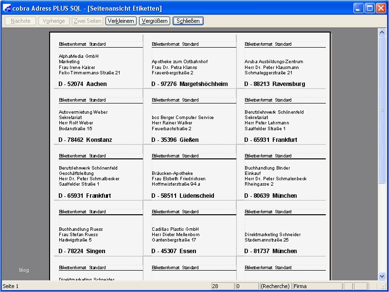This screenshot has height=292, width=389.
Task: Click 'Frau Stefan Ruess' text
Action: (x=78, y=235)
